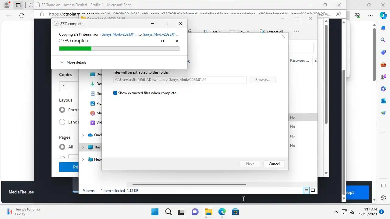The image size is (390, 219).
Task: Switch Explorer to large thumbnails view icon
Action: click(313, 191)
